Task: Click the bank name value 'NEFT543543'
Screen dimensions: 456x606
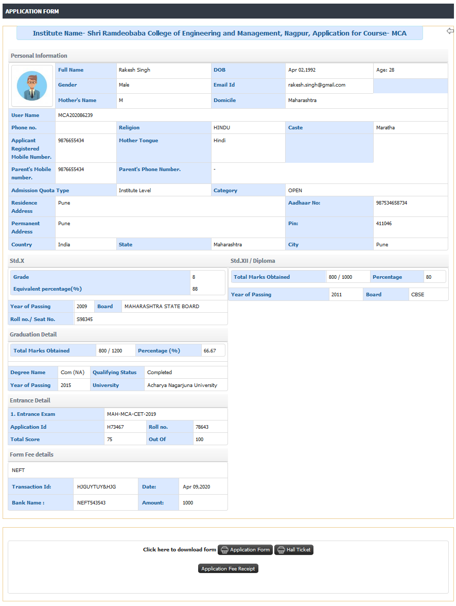Action: tap(91, 503)
